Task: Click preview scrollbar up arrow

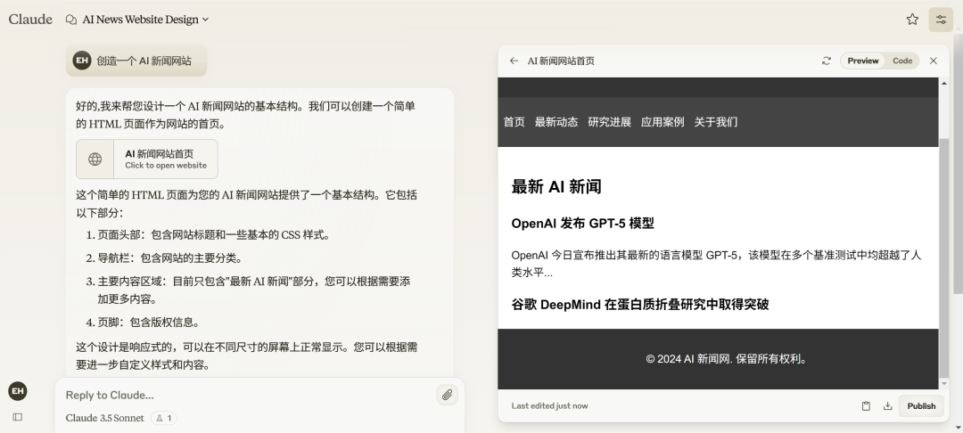Action: click(x=944, y=83)
